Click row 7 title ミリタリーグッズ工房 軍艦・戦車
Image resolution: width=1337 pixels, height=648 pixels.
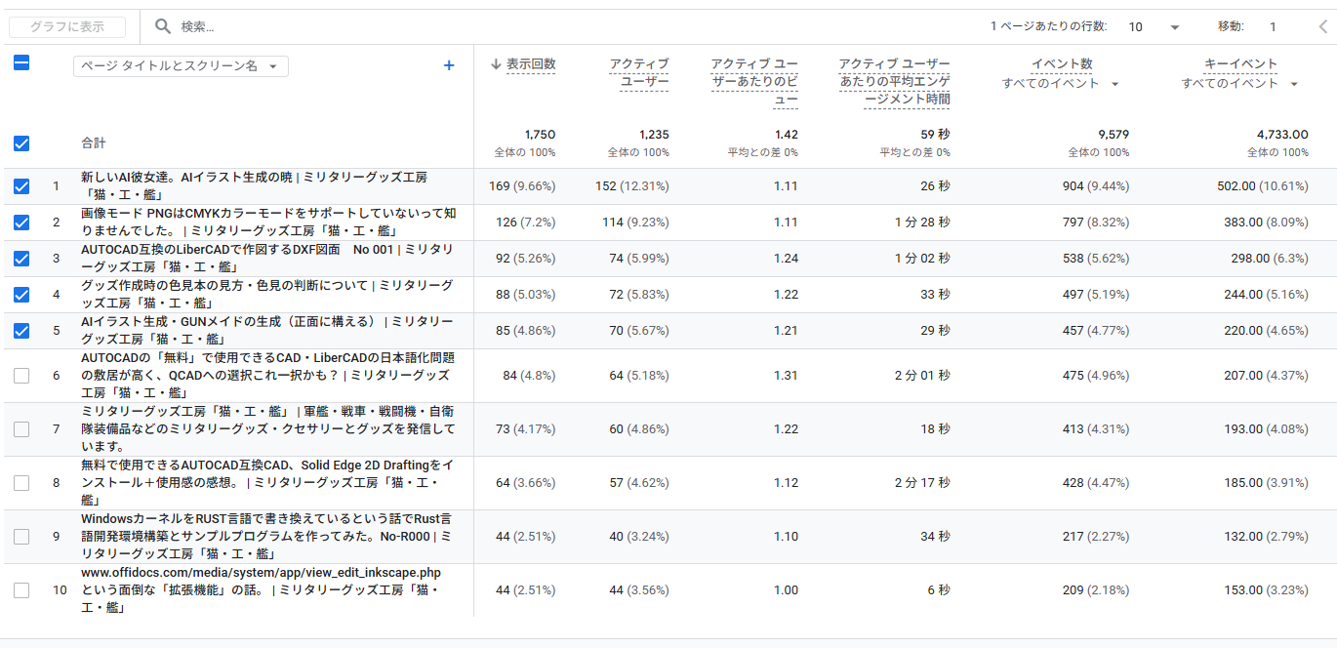point(268,429)
